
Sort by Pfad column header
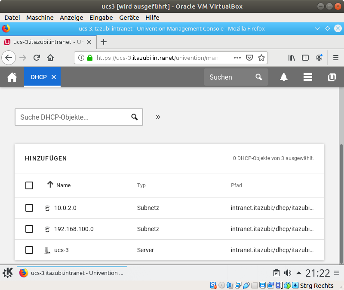tap(236, 185)
